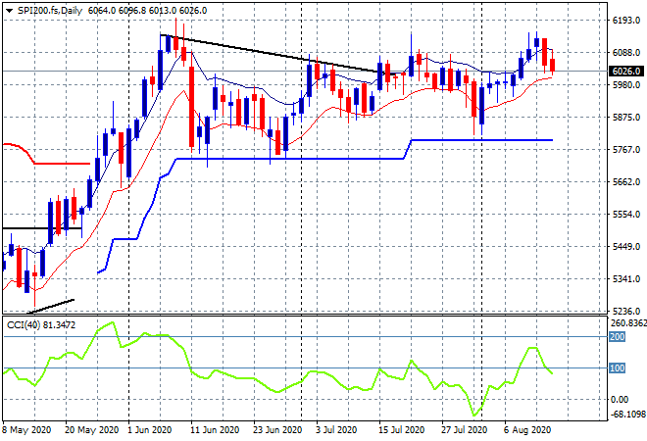
Task: Click the 15 Jul 2020 date label
Action: (402, 430)
